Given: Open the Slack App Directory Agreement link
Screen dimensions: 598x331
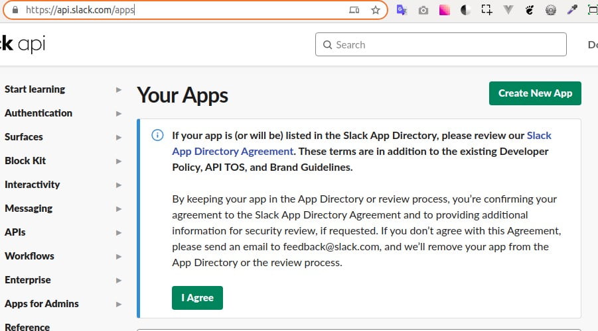Looking at the screenshot, I should (x=233, y=152).
